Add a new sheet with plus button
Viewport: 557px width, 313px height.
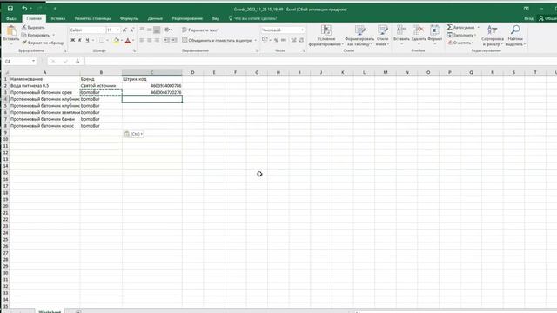pos(78,311)
